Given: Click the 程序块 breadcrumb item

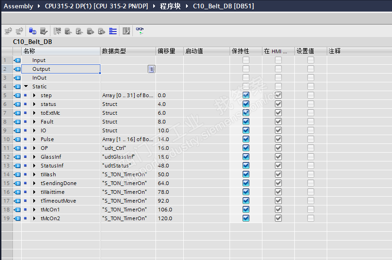Looking at the screenshot, I should (170, 6).
